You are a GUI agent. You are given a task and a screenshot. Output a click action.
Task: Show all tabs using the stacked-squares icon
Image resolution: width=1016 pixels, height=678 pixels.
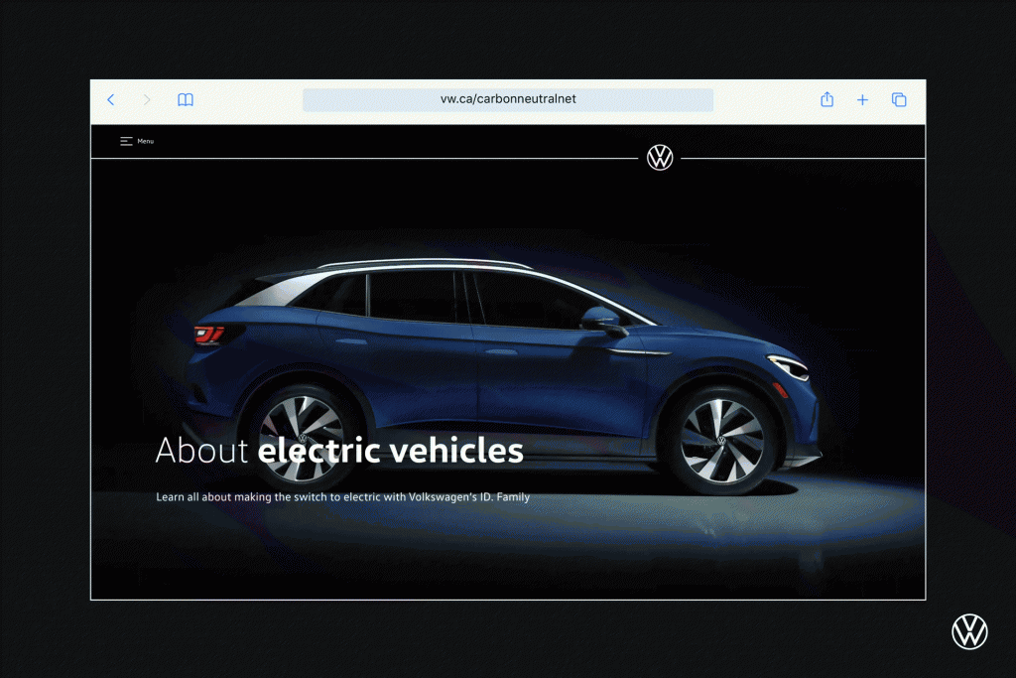(x=899, y=99)
